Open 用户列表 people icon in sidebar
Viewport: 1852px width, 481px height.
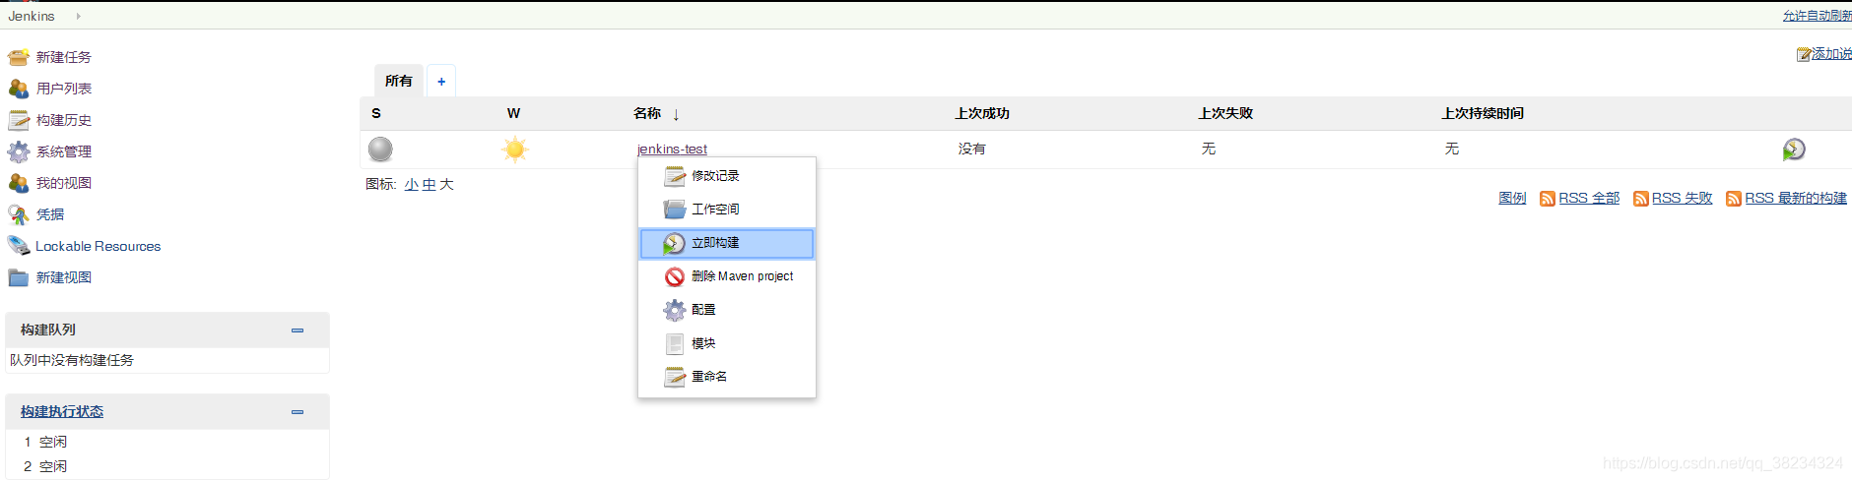[x=19, y=89]
